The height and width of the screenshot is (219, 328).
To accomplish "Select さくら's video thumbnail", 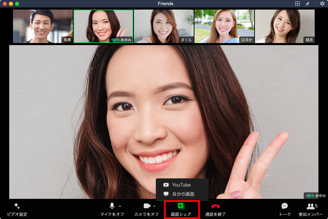I will [x=164, y=26].
